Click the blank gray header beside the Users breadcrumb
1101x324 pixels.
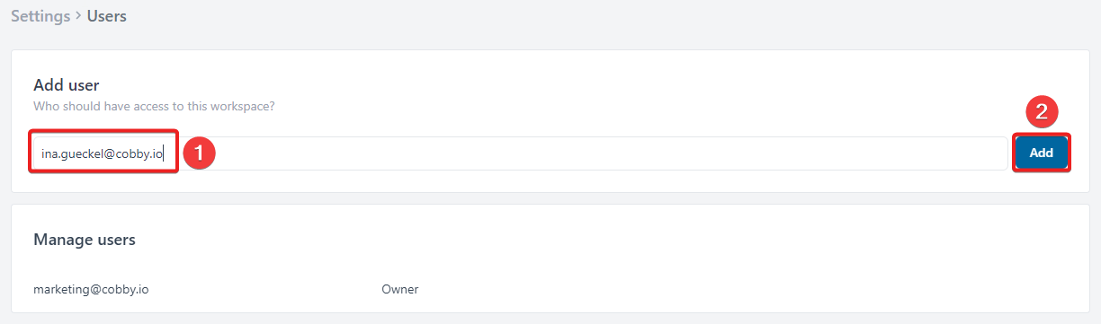[612, 16]
